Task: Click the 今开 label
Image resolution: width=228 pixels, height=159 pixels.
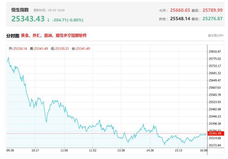Action: click(163, 10)
